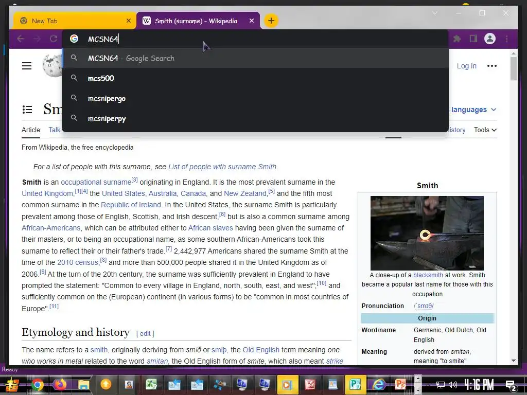The height and width of the screenshot is (395, 527).
Task: Open the Chrome profile avatar
Action: pyautogui.click(x=490, y=39)
